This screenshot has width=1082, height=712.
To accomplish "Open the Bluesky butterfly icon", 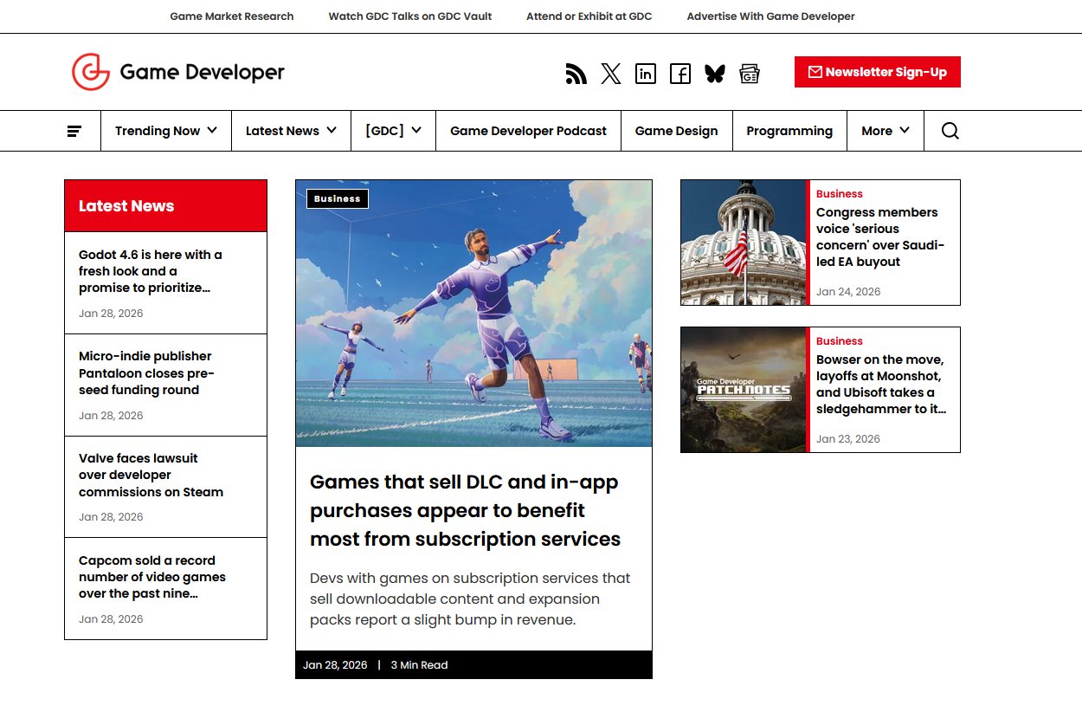I will coord(715,74).
